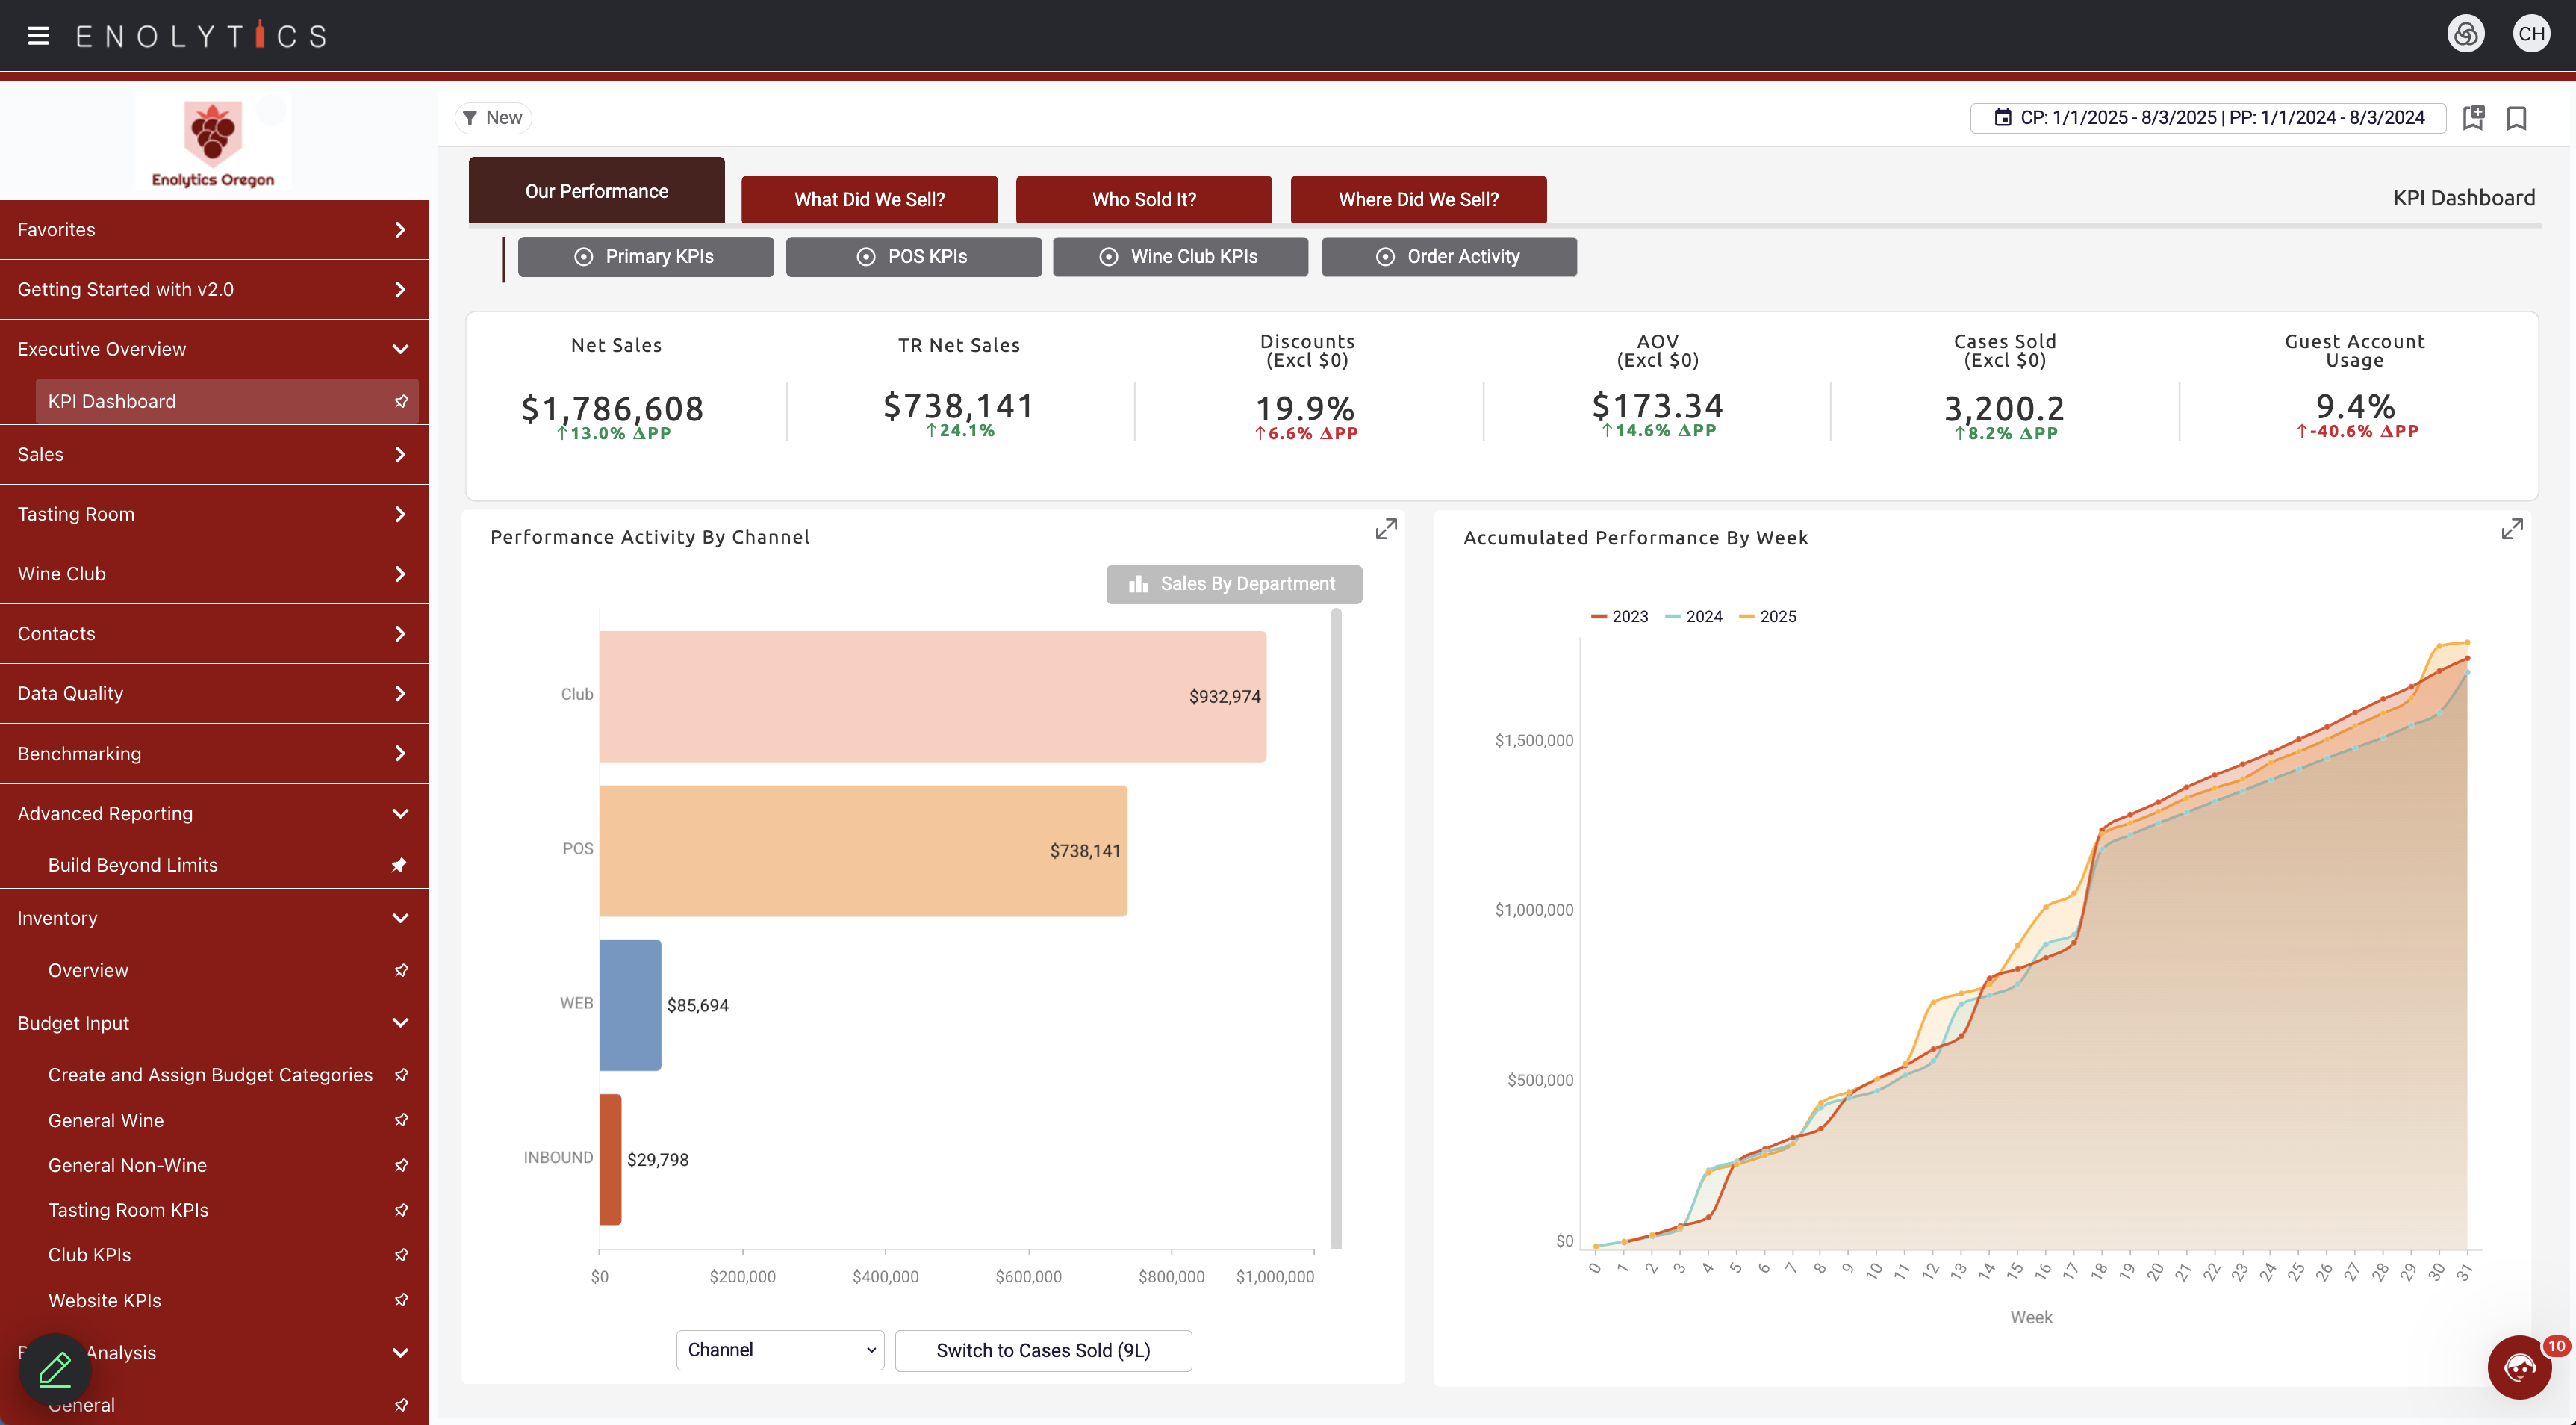Collapse the Budget Input section
Viewport: 2576px width, 1425px height.
pos(213,1023)
